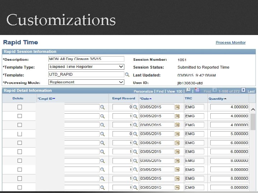Tick Delete checkbox in sixth detail row
The height and width of the screenshot is (193, 258).
[20, 152]
